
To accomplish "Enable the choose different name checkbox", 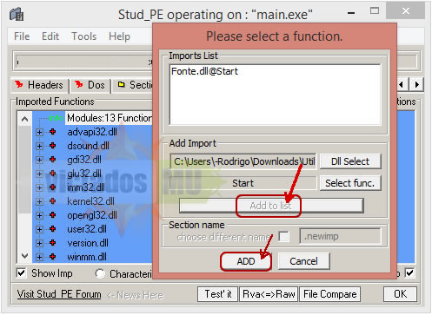I will point(283,236).
